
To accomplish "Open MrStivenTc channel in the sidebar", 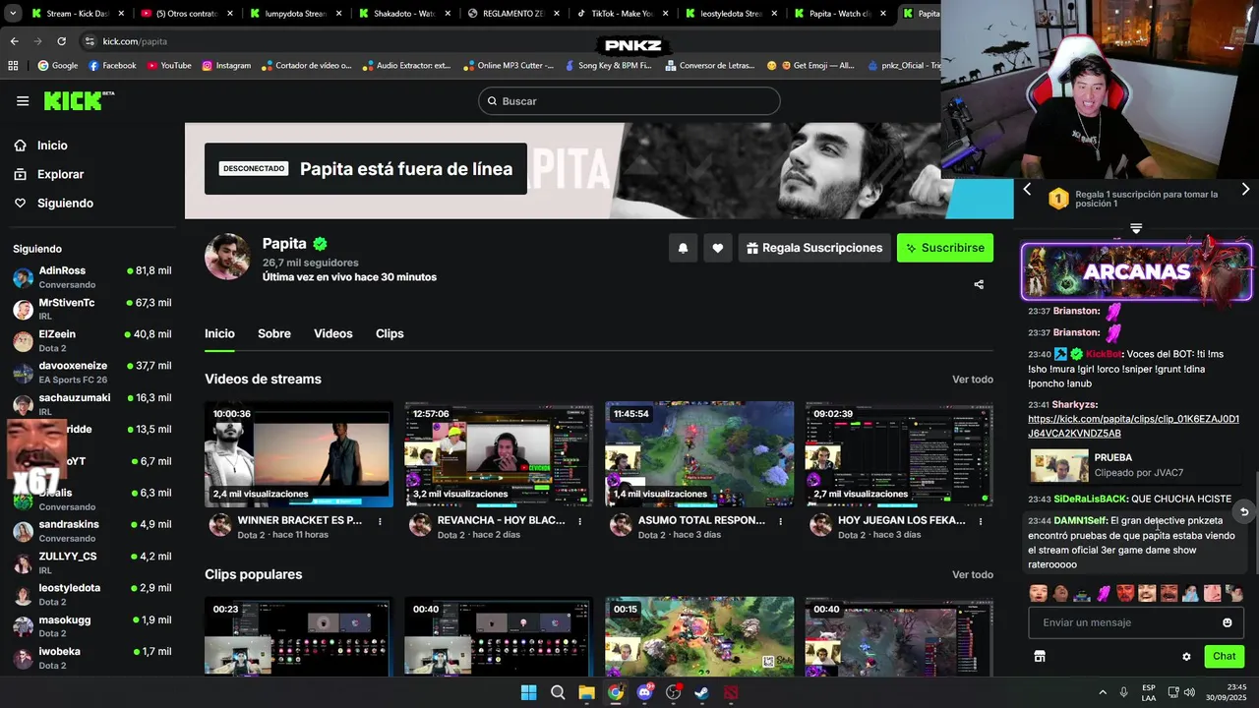I will coord(91,309).
